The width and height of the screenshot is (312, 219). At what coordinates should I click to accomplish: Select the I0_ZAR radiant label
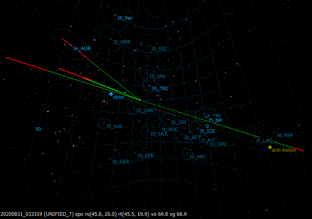click(x=145, y=110)
